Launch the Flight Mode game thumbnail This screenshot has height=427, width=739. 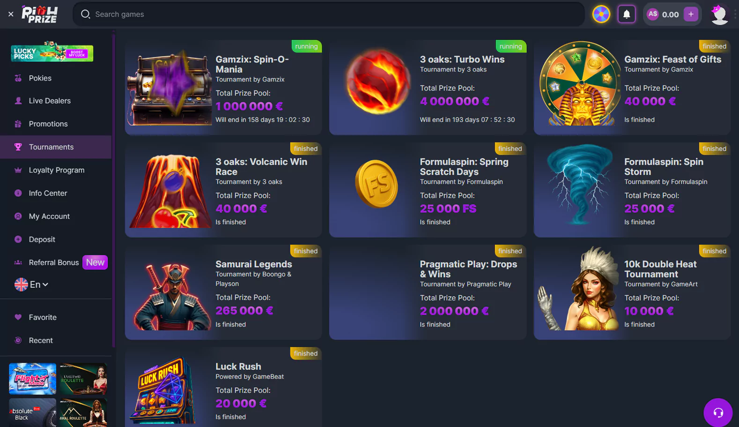[x=32, y=379]
